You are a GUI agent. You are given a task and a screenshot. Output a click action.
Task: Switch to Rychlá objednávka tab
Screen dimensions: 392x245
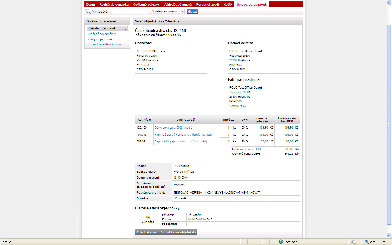pos(114,4)
